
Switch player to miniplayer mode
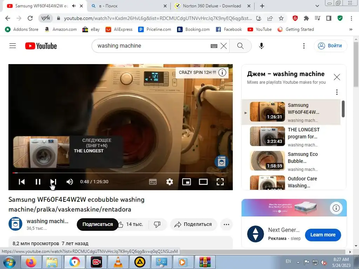click(187, 182)
